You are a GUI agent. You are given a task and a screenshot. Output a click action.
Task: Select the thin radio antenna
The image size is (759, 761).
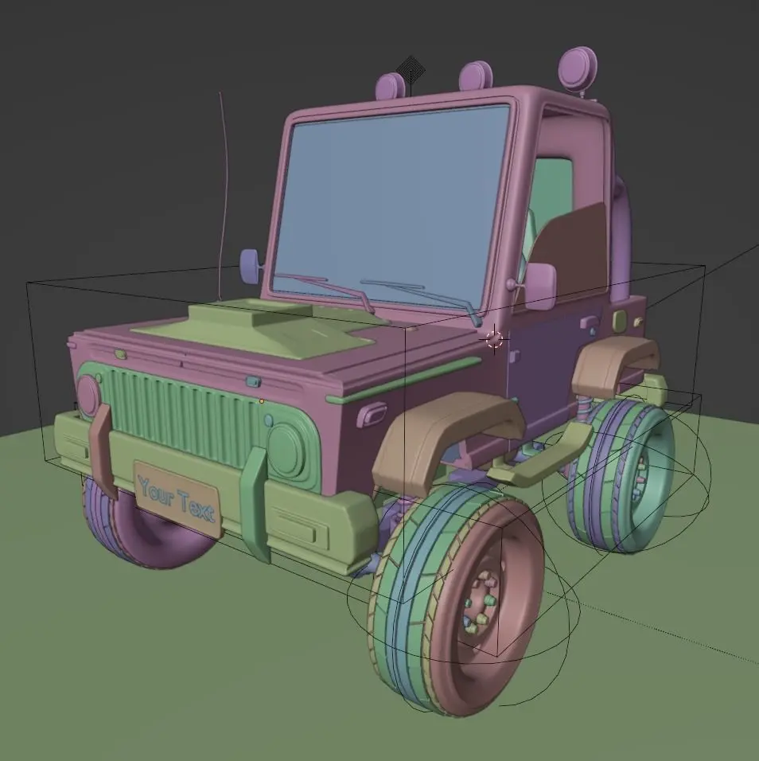point(223,194)
